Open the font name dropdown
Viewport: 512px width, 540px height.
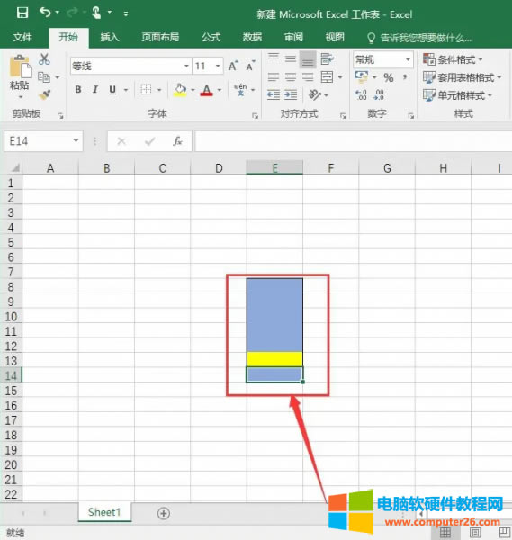pos(186,66)
